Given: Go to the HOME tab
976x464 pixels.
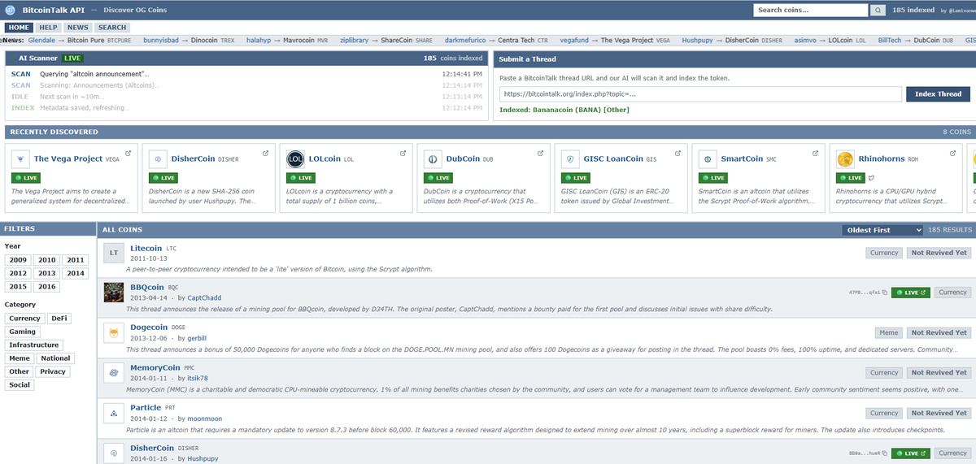Looking at the screenshot, I should click(19, 28).
